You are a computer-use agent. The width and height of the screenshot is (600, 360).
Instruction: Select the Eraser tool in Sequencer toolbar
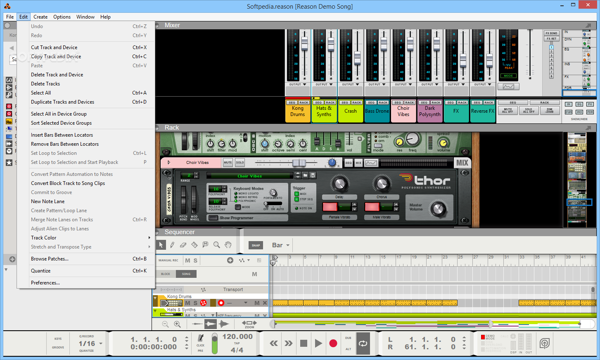(x=183, y=245)
